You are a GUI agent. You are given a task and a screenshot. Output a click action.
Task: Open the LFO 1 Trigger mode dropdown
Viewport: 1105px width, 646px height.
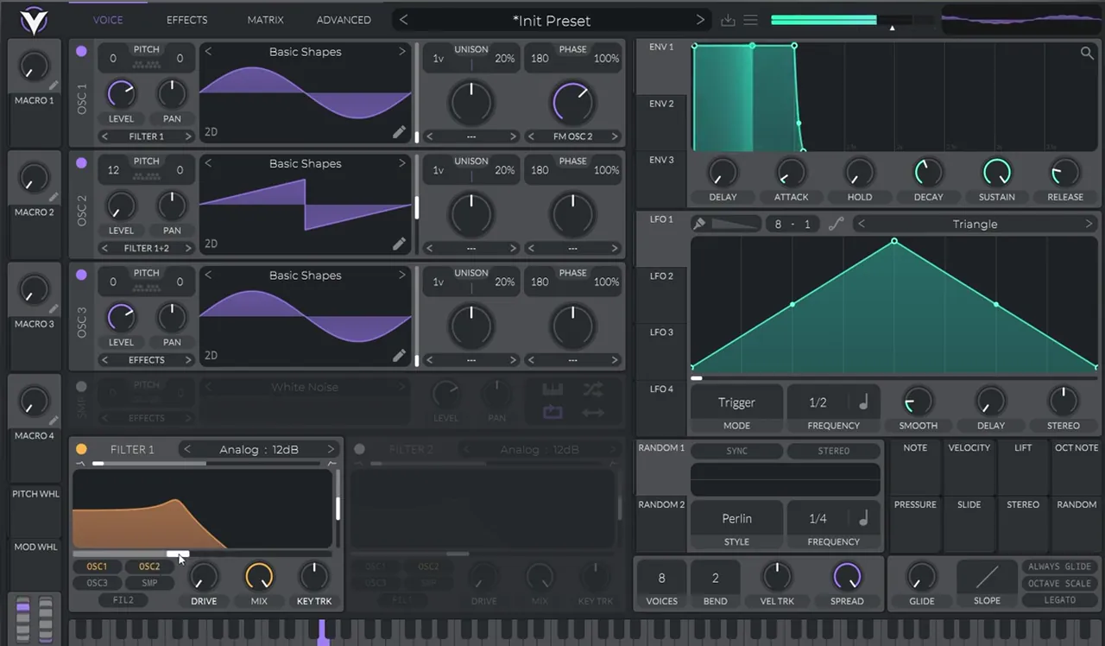[x=736, y=402]
